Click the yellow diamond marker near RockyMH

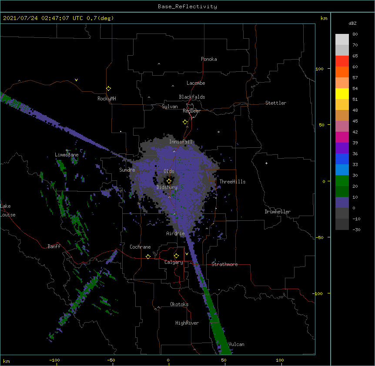click(108, 89)
